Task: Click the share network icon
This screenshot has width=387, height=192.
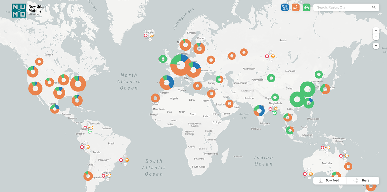Action: tap(355, 180)
